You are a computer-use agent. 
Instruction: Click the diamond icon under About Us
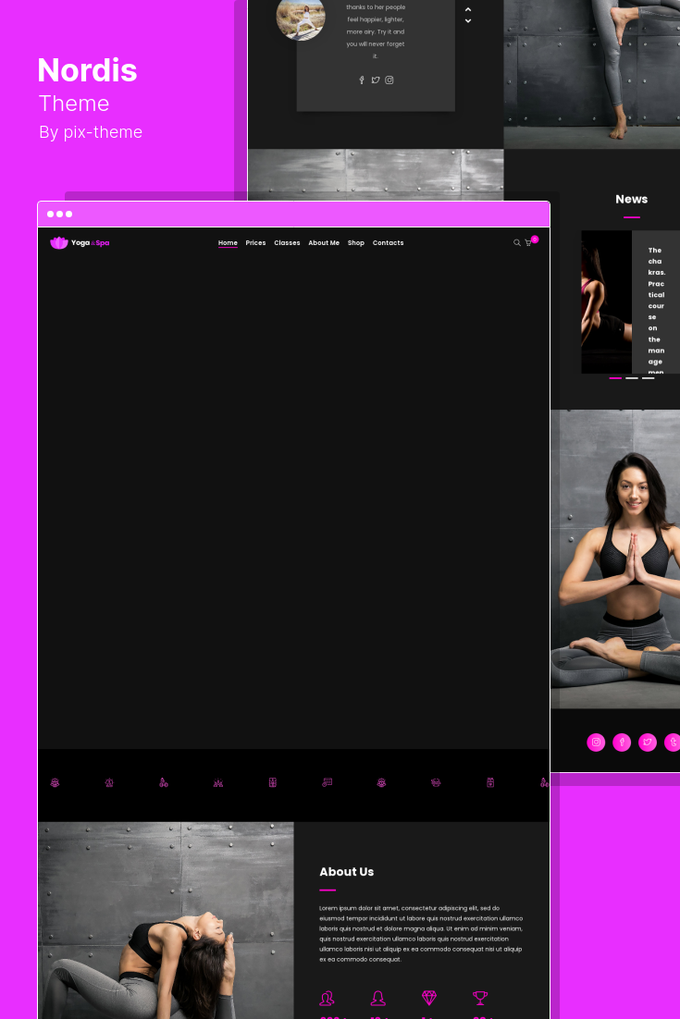coord(429,998)
